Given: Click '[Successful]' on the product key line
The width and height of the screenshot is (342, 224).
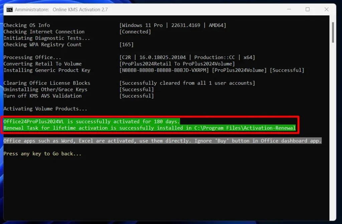Looking at the screenshot, I should 287,70.
